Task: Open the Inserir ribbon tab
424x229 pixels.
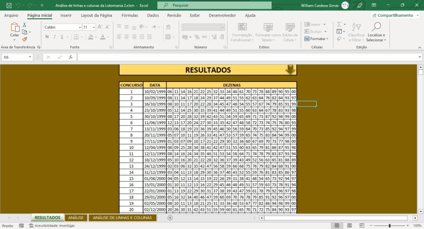Action: [x=66, y=15]
